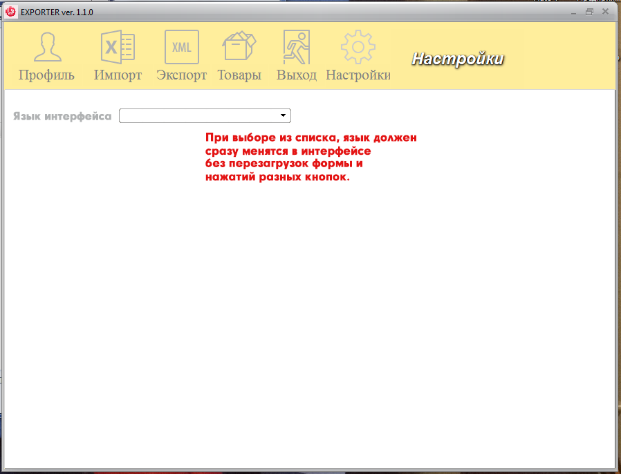The width and height of the screenshot is (621, 474).
Task: Close the EXPORTER window
Action: (x=606, y=12)
